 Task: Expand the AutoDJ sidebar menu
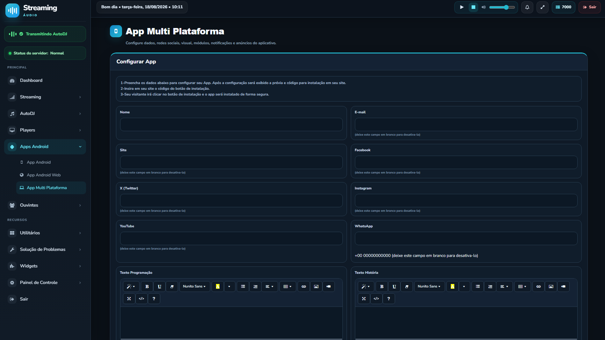tap(45, 114)
